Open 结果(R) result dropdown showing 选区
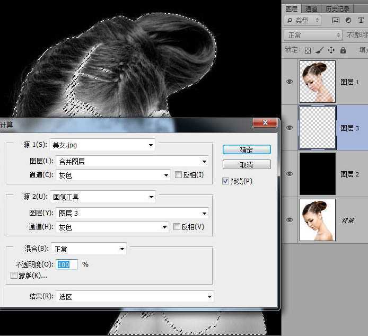Image resolution: width=368 pixels, height=336 pixels. tap(135, 297)
